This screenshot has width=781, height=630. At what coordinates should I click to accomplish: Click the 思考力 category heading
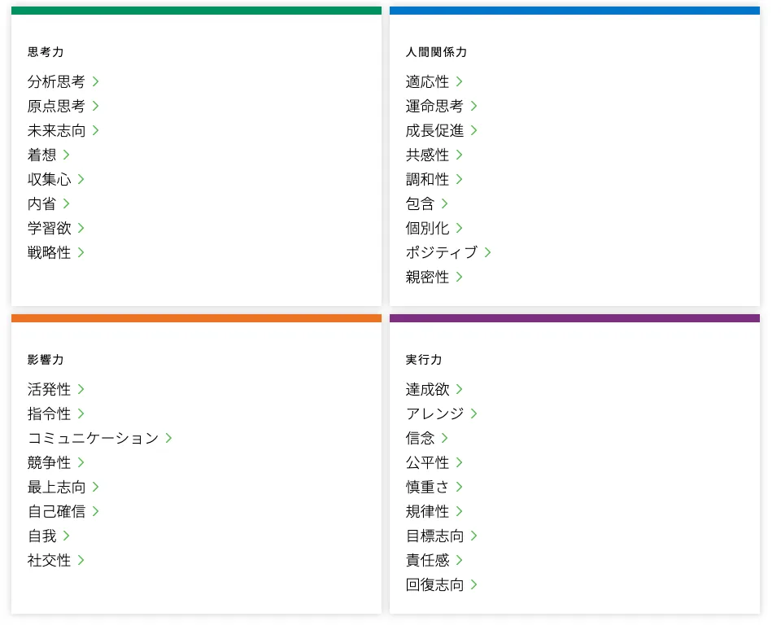coord(46,52)
